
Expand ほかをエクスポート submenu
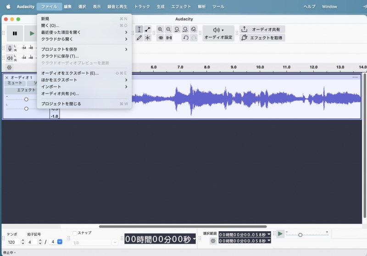click(x=84, y=80)
